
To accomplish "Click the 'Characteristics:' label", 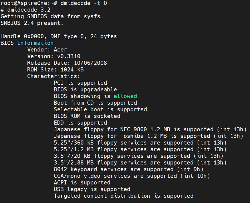I will [53, 76].
